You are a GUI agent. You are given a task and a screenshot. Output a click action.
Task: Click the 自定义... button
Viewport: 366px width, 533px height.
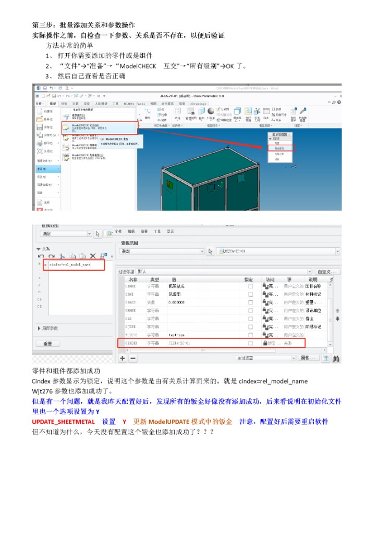[327, 272]
